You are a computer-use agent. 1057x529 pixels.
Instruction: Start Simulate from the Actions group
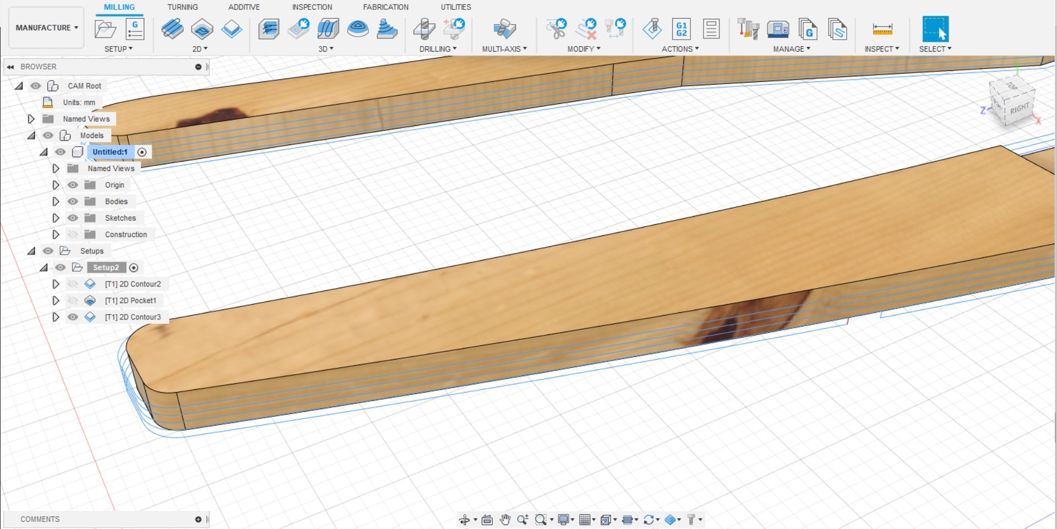point(652,29)
